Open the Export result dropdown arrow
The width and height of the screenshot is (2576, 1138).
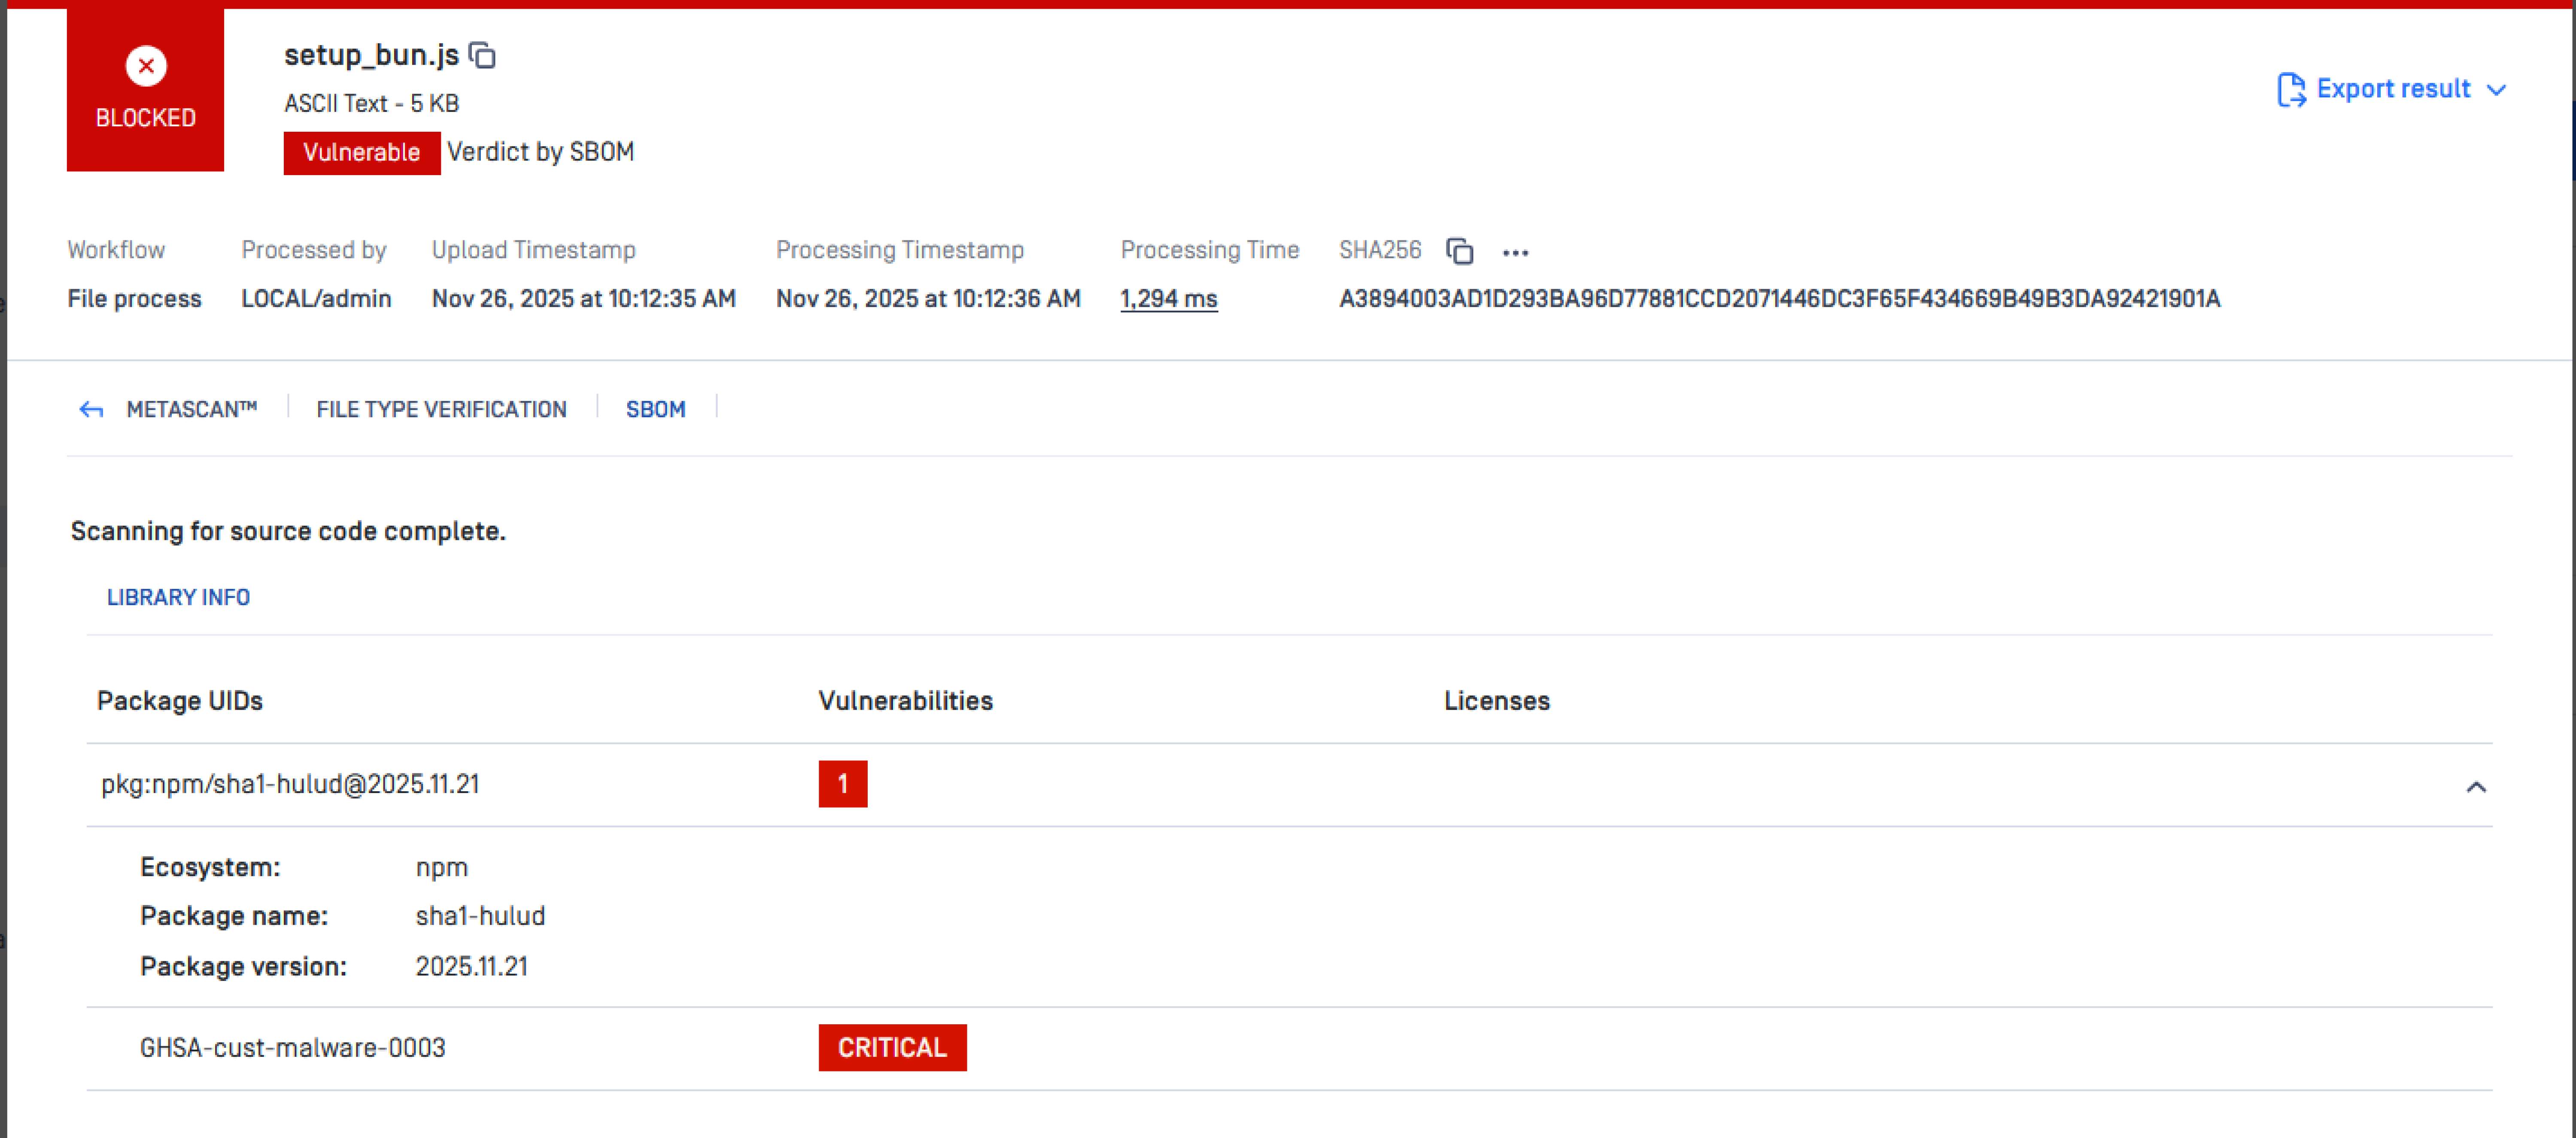(2496, 90)
